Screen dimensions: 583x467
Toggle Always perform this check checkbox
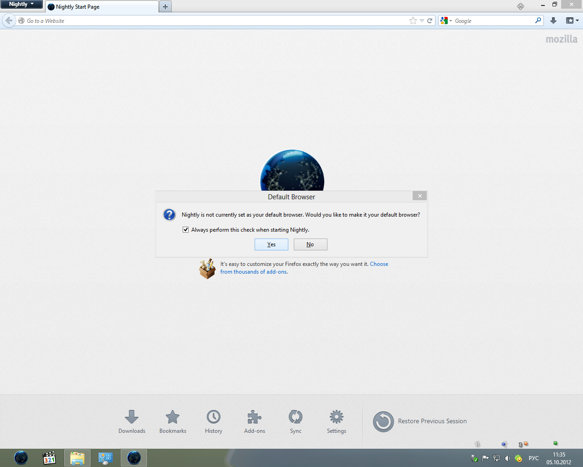coord(185,230)
